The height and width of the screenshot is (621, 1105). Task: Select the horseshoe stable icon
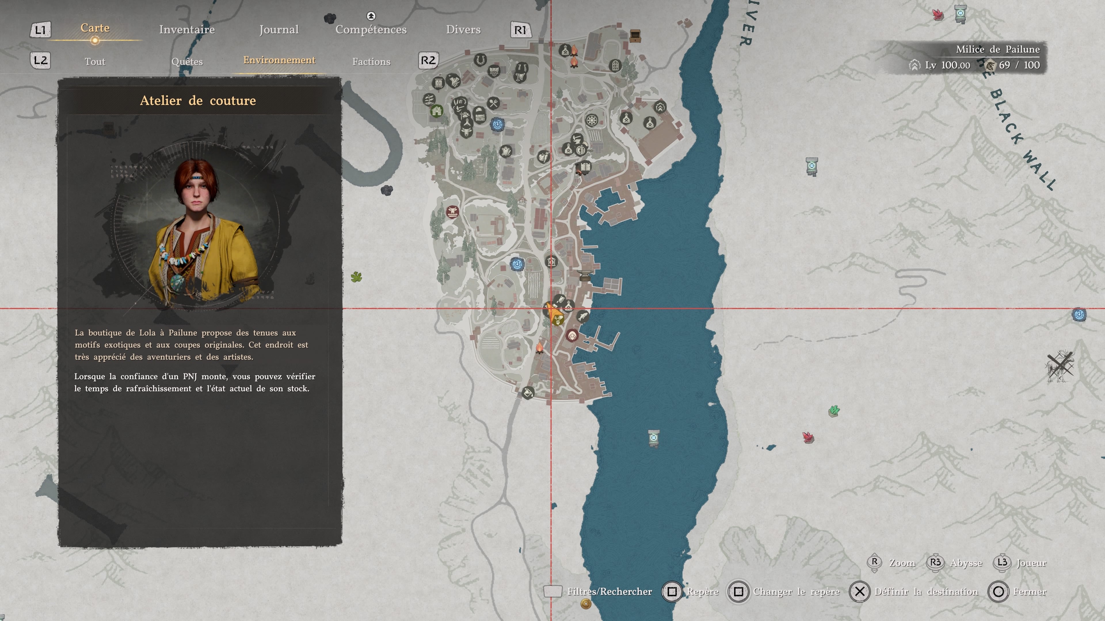(481, 60)
